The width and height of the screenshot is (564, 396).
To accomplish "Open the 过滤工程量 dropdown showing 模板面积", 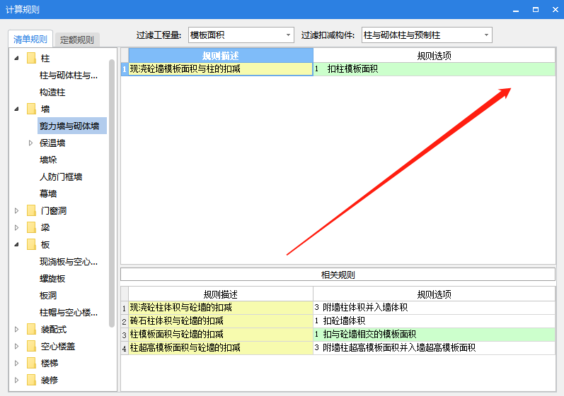I will point(241,35).
